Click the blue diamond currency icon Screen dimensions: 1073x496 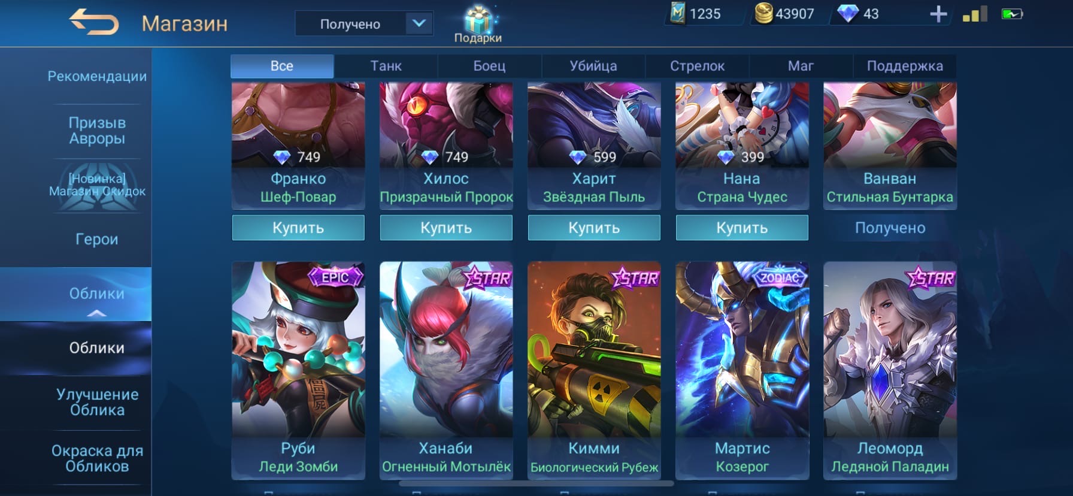(x=847, y=13)
